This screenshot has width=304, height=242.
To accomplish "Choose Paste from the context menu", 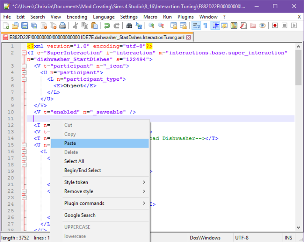I will click(70, 143).
